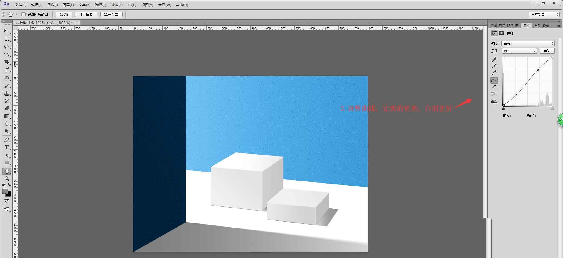The image size is (563, 258).
Task: Click the Curves adjustment icon in Properties
Action: click(495, 33)
